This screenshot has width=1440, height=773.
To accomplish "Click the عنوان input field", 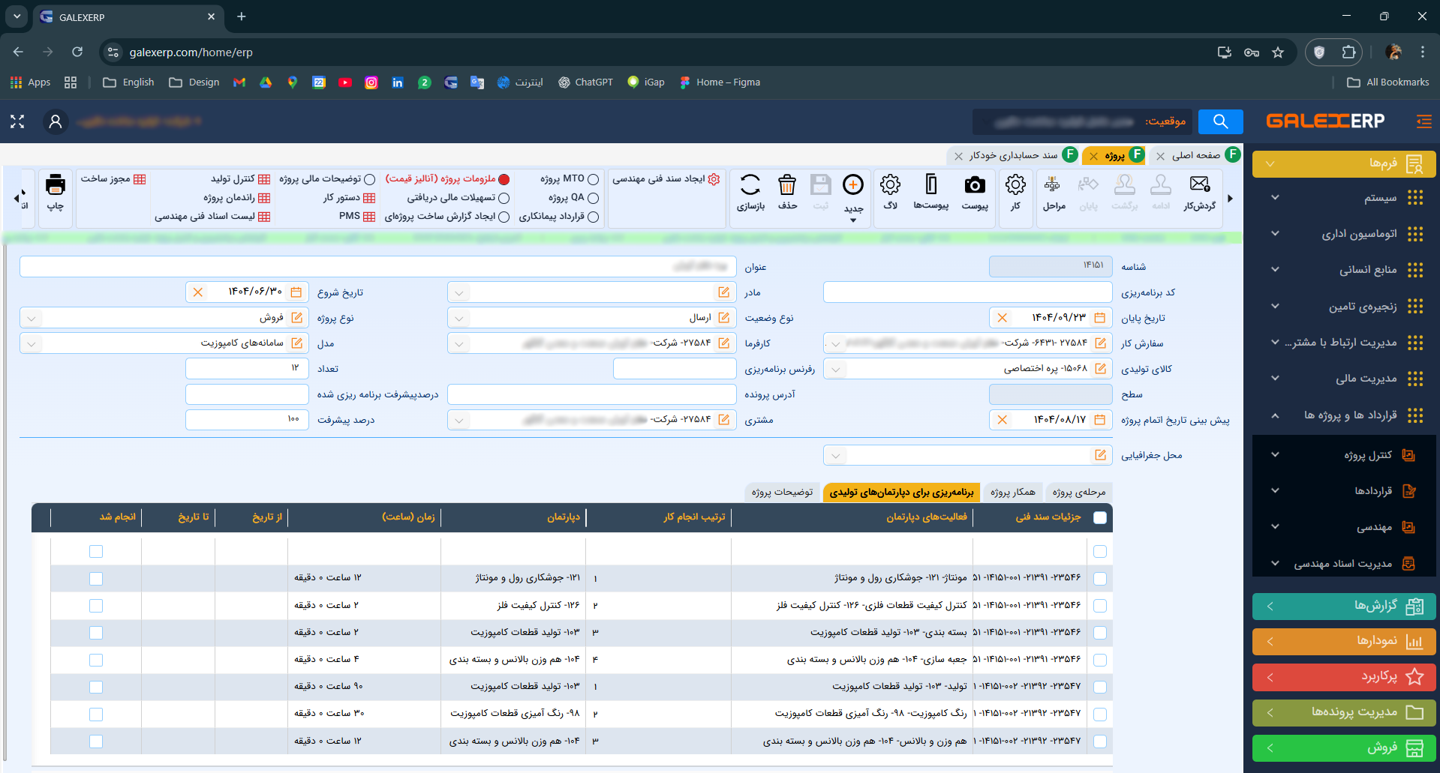I will click(x=377, y=267).
